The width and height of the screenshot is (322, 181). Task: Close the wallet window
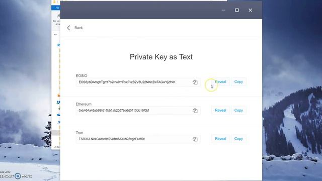251,10
